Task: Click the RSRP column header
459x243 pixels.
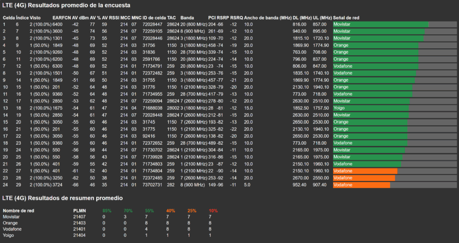Action: (222, 17)
